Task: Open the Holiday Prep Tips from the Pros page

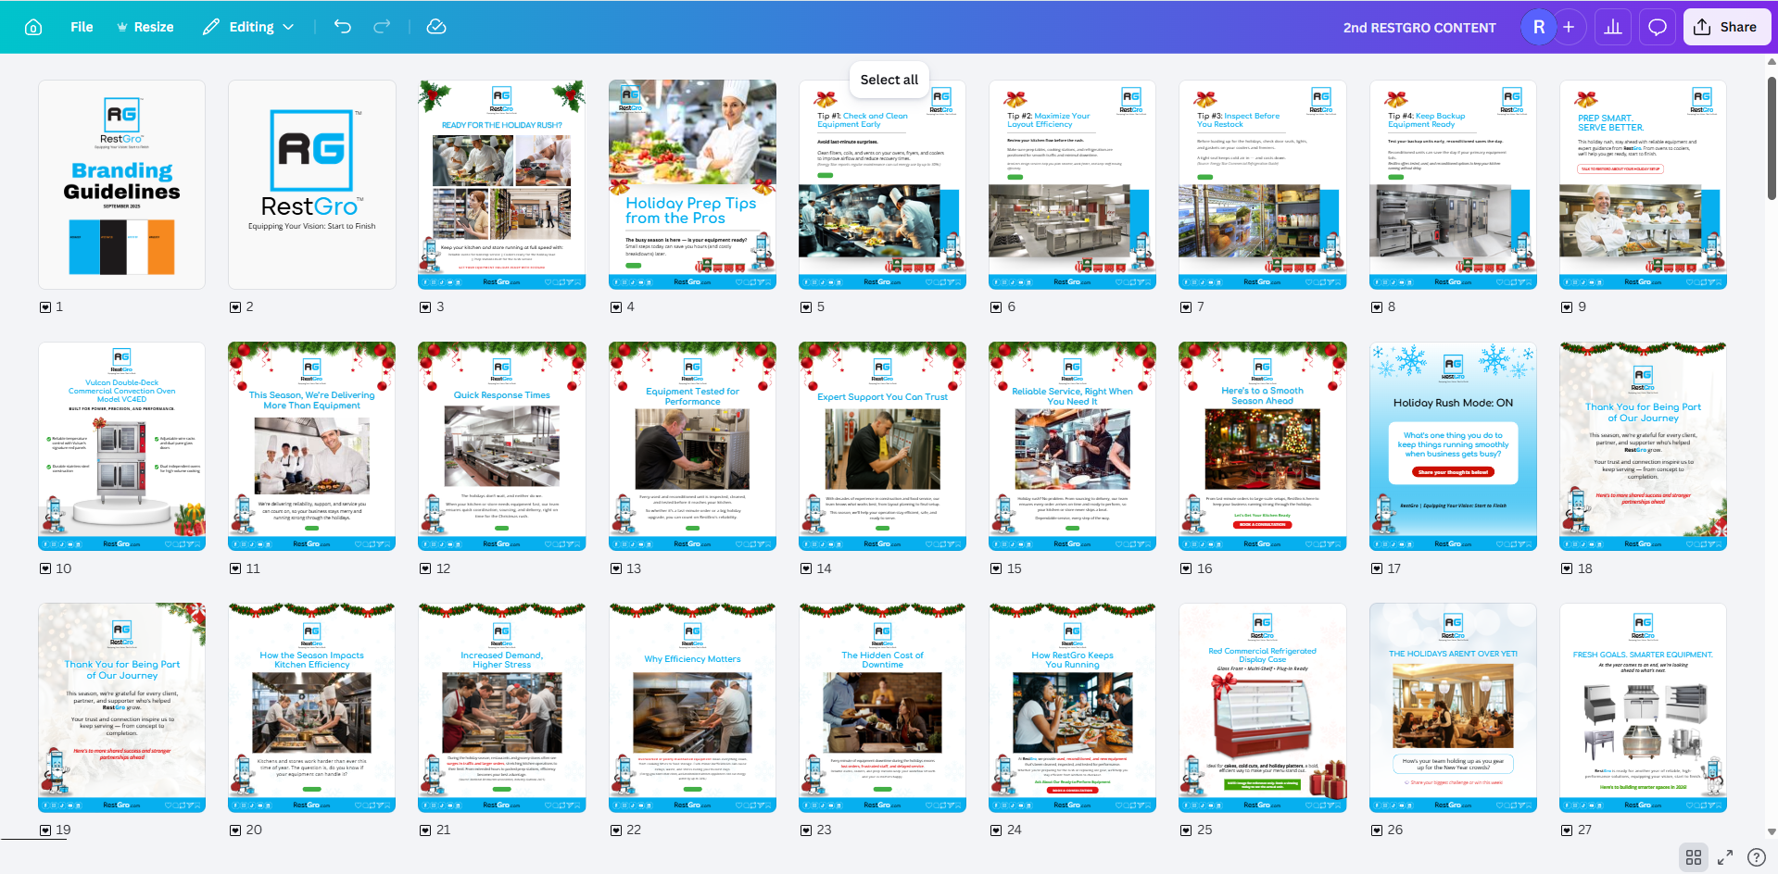Action: pos(692,184)
